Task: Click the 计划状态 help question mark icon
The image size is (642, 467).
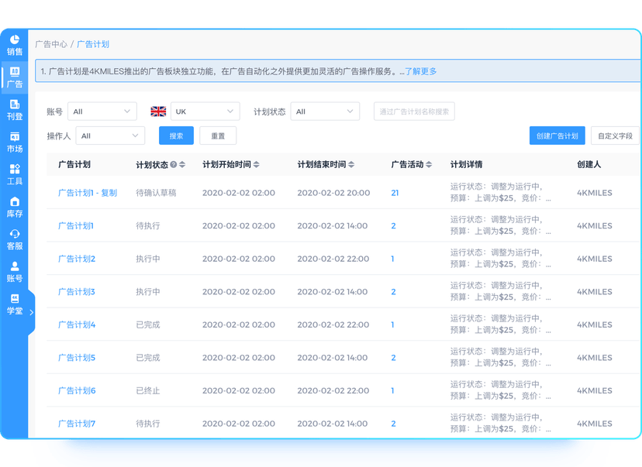Action: [174, 164]
